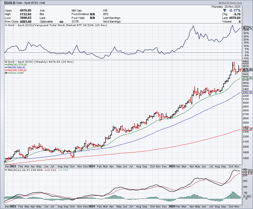The width and height of the screenshot is (253, 209).
Task: Click the 38.52% ratio value axis tag
Action: (x=247, y=28)
